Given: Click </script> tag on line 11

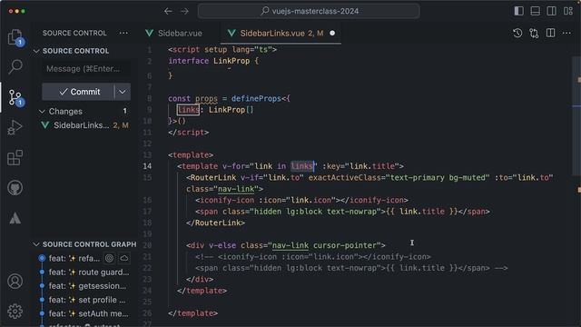Looking at the screenshot, I should tap(188, 133).
